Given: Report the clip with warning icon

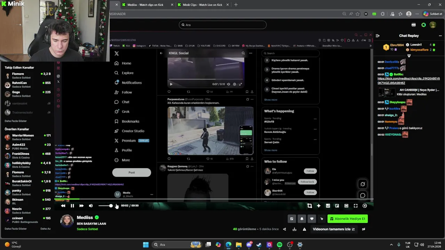Looking at the screenshot, I should click(305, 229).
